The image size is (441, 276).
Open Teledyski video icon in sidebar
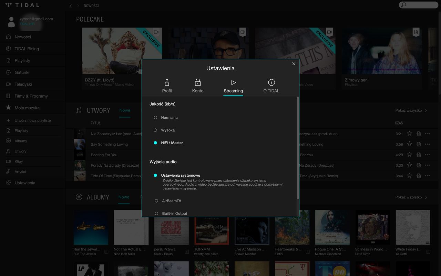[8, 84]
